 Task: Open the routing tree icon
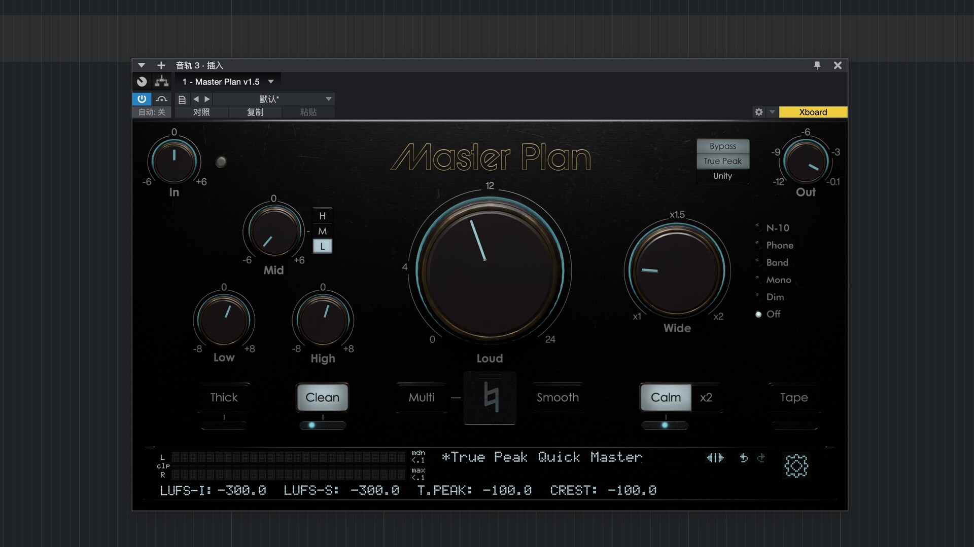pos(162,82)
